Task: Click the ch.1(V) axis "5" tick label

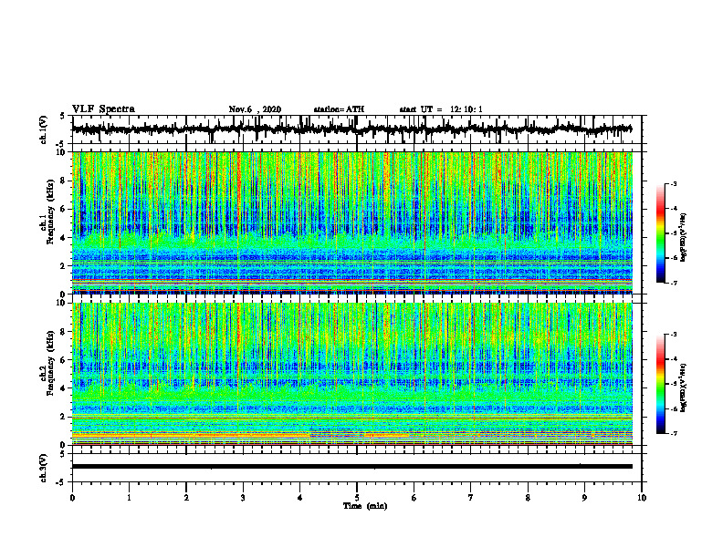Action: 63,117
